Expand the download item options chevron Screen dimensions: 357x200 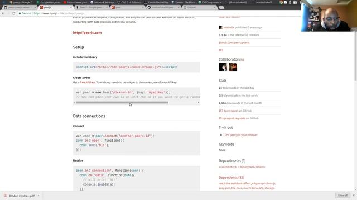pos(38,196)
